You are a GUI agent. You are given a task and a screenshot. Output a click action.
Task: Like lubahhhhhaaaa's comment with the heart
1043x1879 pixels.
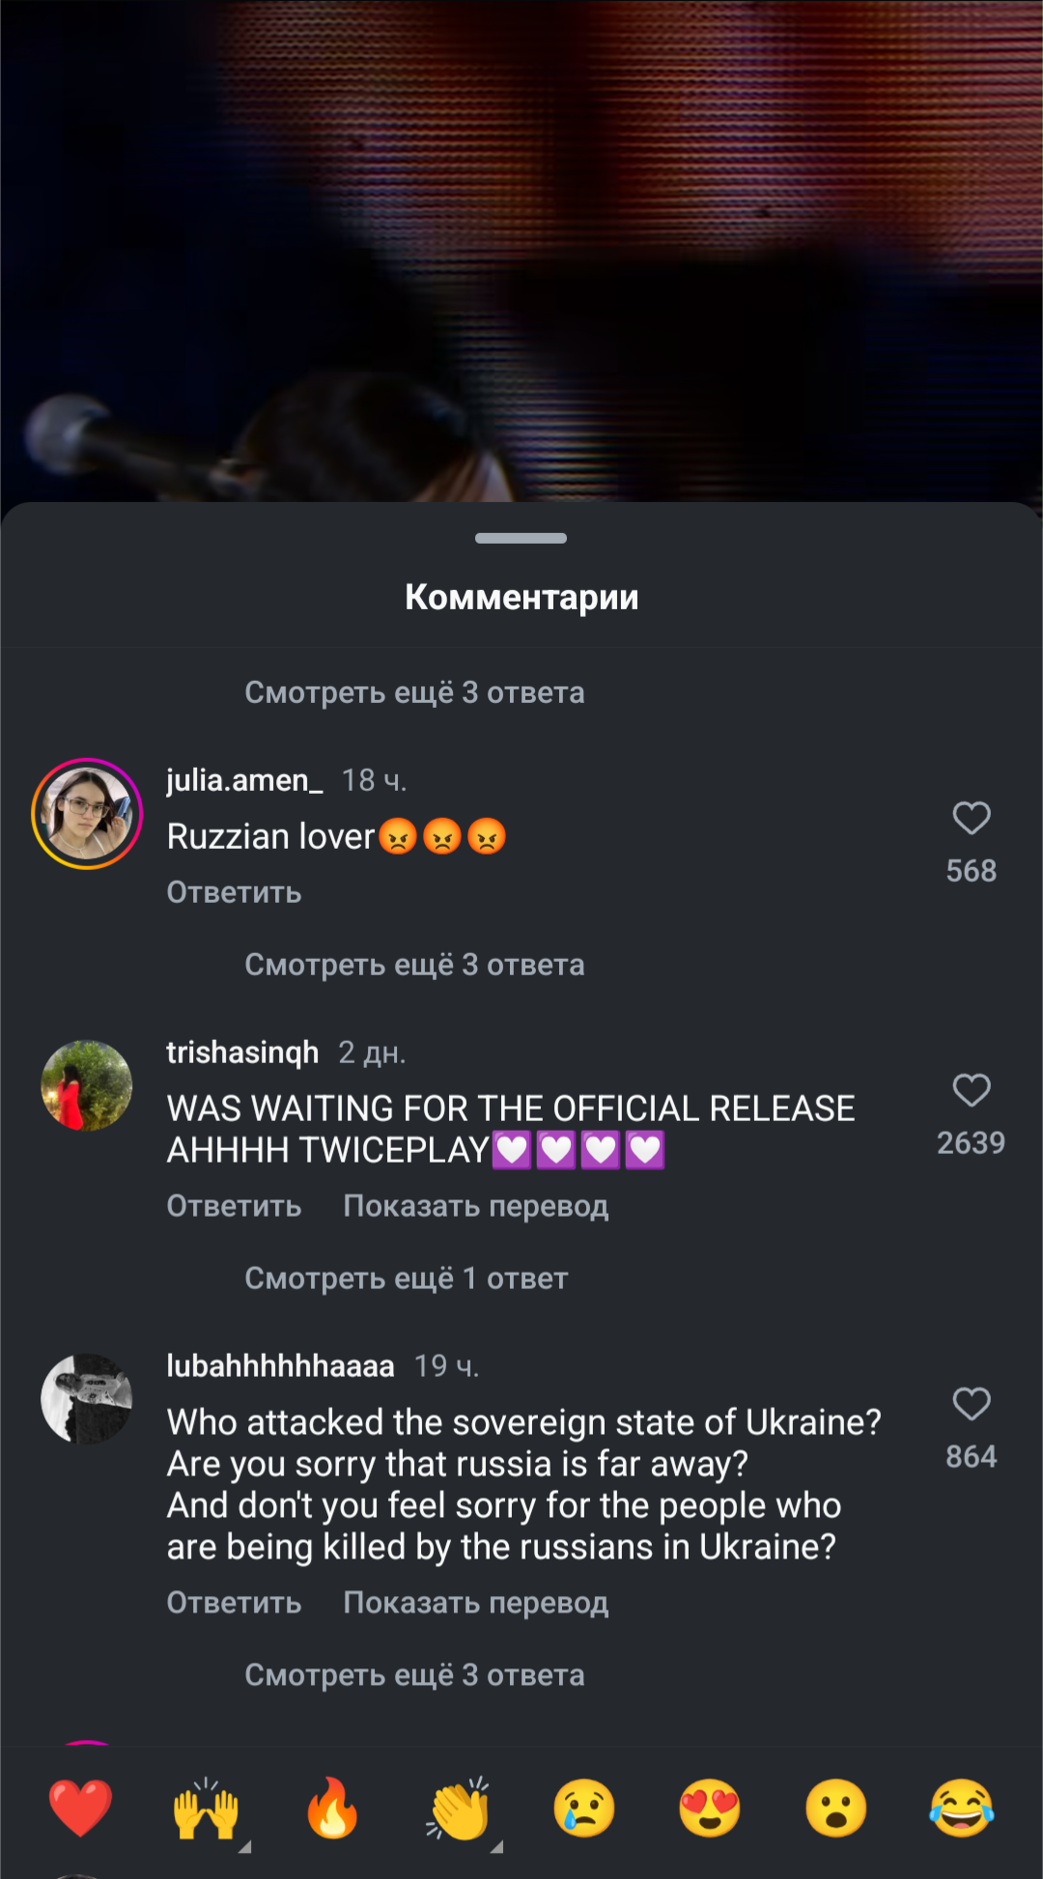(x=972, y=1404)
